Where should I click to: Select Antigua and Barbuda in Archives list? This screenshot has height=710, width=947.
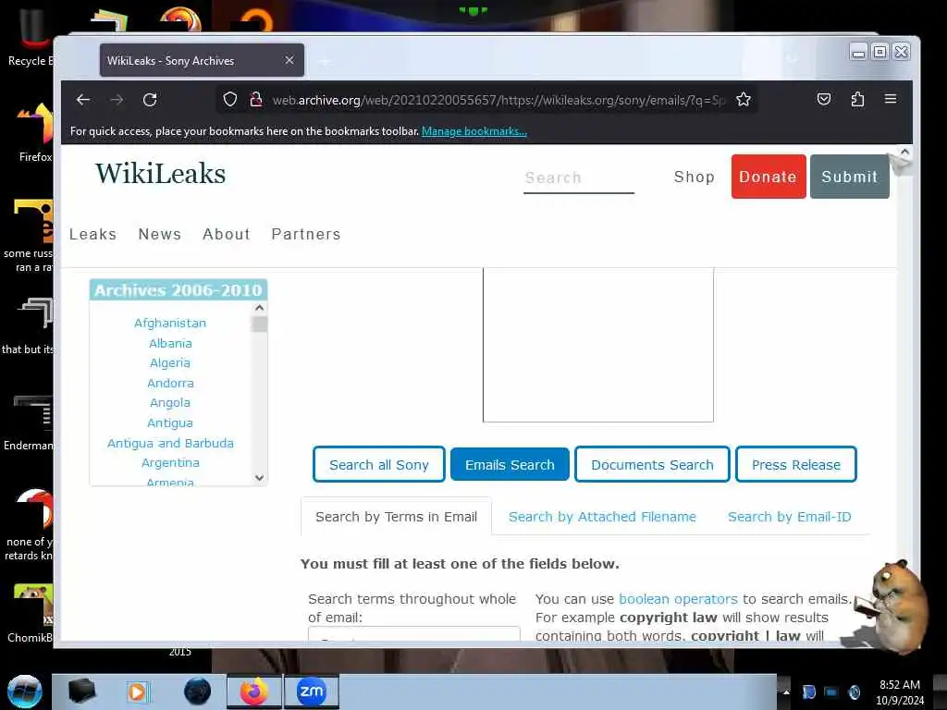pos(170,443)
